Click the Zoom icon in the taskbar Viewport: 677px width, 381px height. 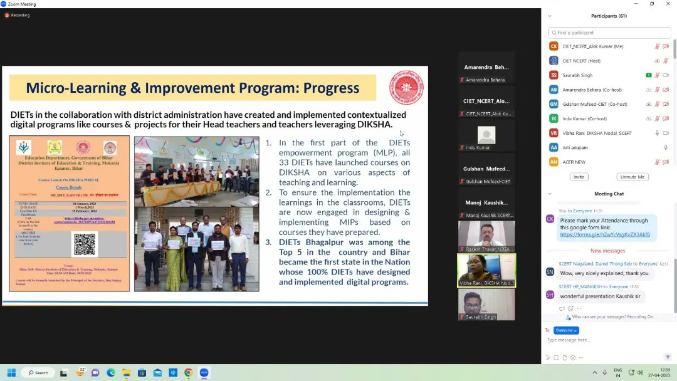click(x=204, y=373)
